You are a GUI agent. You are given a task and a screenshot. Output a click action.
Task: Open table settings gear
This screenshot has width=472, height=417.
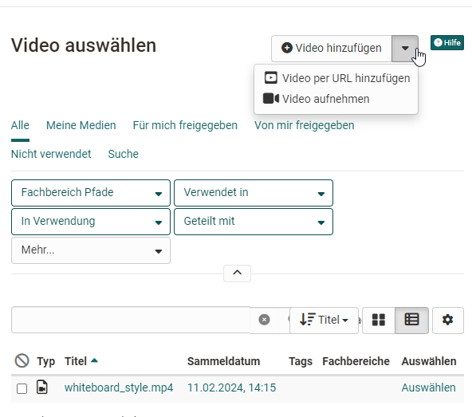pos(447,320)
